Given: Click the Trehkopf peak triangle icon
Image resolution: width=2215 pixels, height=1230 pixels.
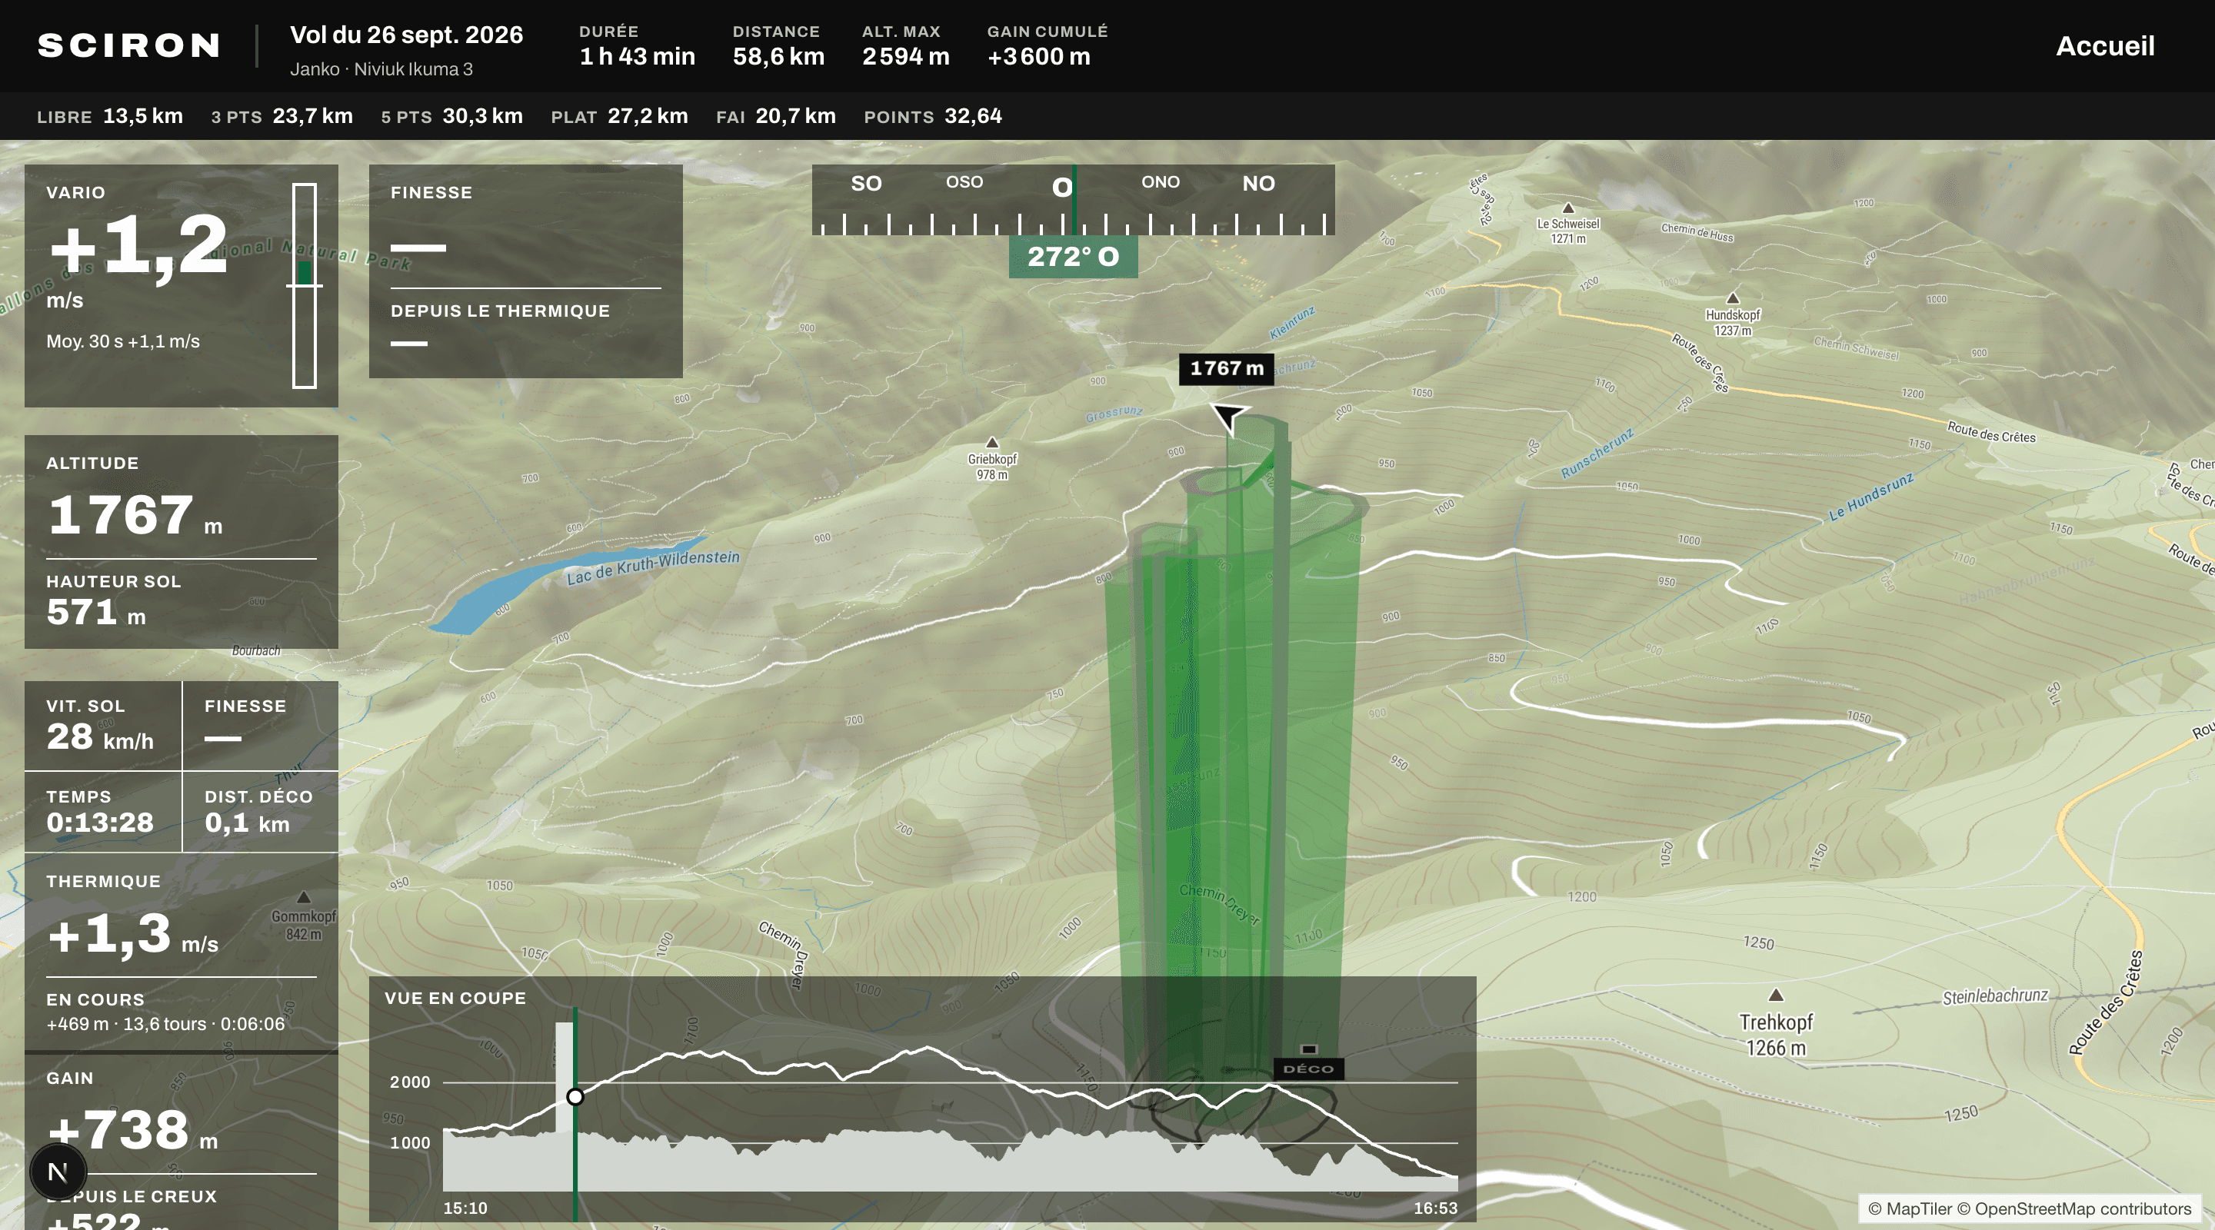Looking at the screenshot, I should tap(1776, 996).
